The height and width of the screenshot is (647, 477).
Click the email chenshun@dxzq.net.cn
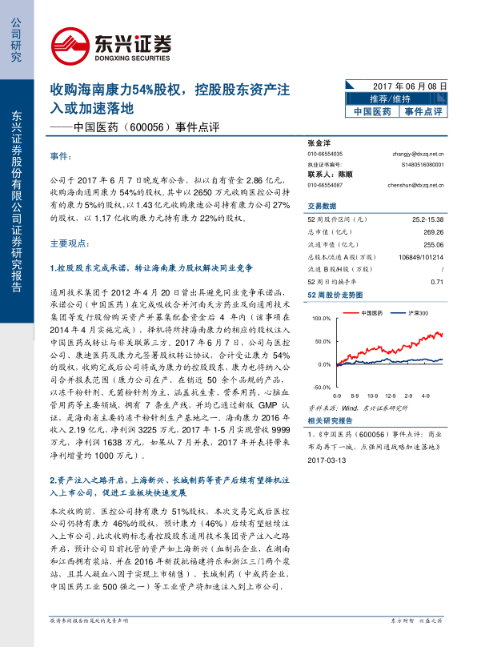click(415, 185)
